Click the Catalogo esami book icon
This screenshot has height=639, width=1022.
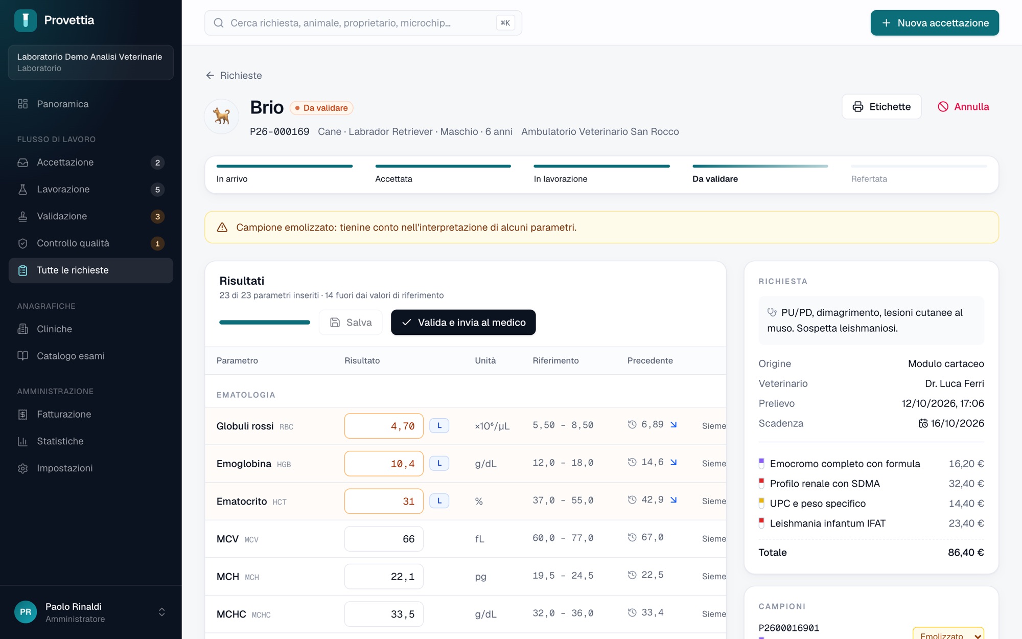click(x=22, y=356)
